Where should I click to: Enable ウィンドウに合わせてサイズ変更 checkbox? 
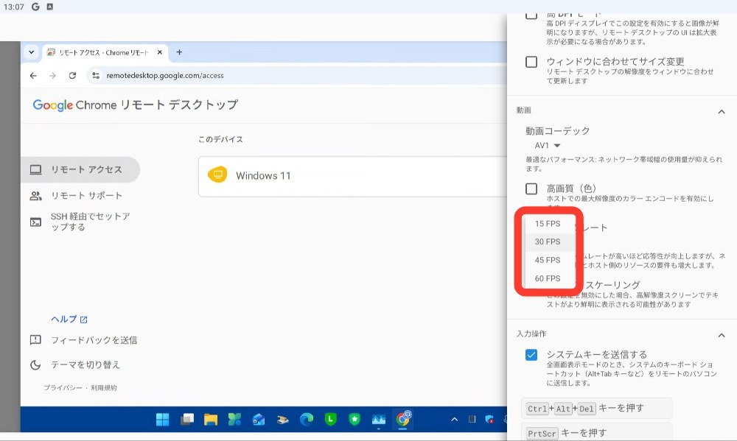pyautogui.click(x=531, y=62)
